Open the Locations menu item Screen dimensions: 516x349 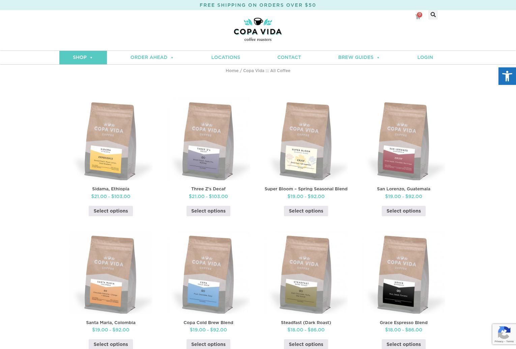226,58
